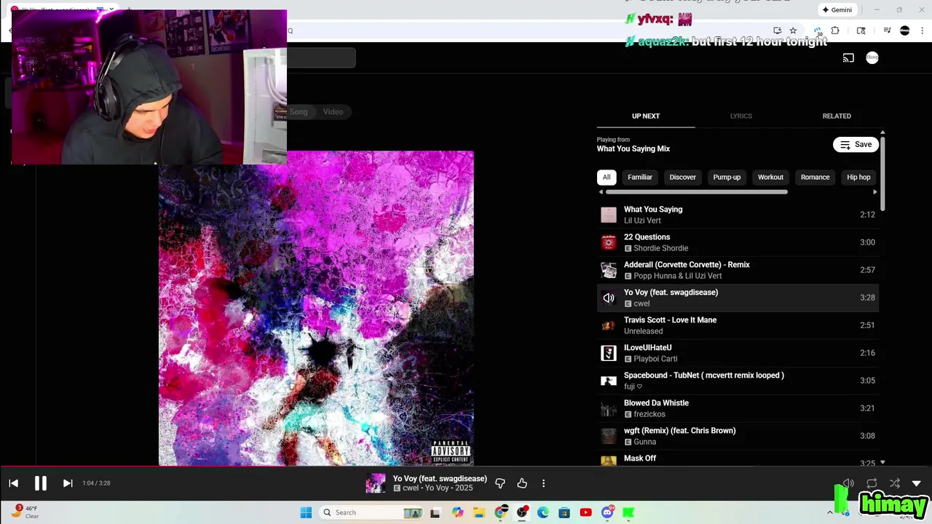Screen dimensions: 932x524
Task: Select the Familiar filter chip
Action: click(640, 177)
